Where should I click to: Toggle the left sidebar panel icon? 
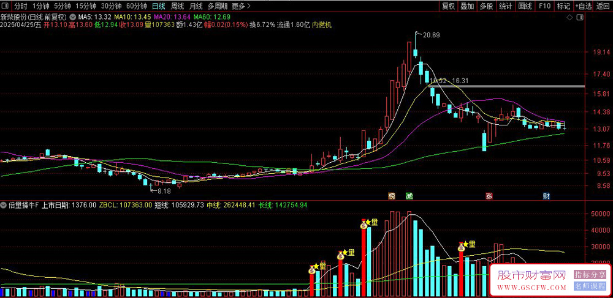point(6,6)
